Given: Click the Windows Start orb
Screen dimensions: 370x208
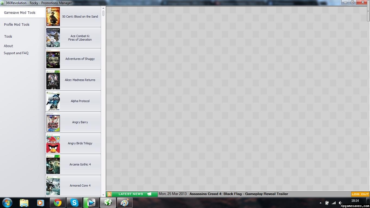Looking at the screenshot, I should click(x=7, y=203).
